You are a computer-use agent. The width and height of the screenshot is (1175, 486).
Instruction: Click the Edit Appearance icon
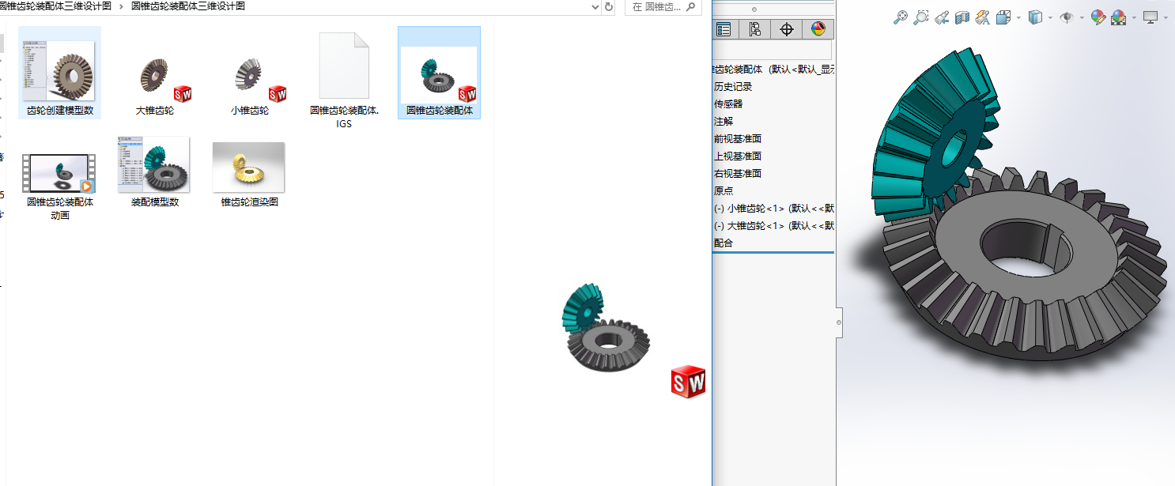tap(1098, 17)
